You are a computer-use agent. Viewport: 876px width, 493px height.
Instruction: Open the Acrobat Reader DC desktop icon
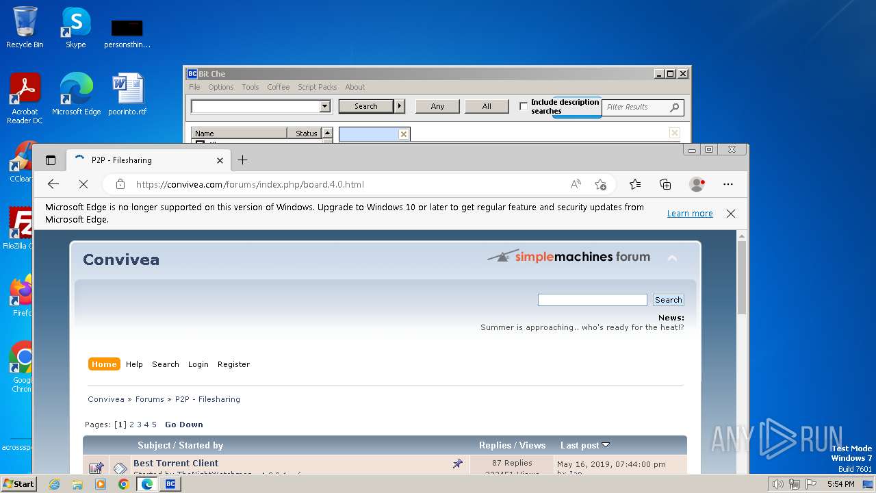point(25,98)
